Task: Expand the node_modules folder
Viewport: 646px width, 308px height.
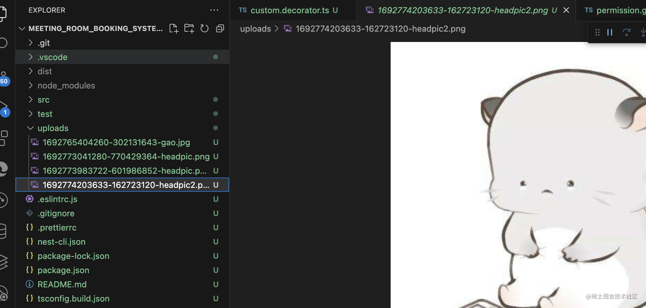Action: click(x=122, y=86)
